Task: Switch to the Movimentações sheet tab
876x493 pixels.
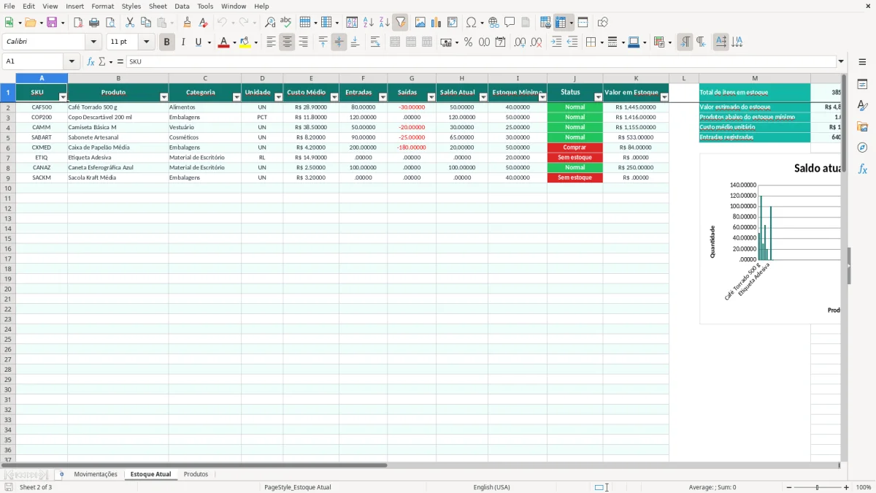Action: (96, 474)
